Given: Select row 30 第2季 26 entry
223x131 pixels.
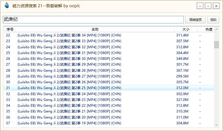Looking at the screenshot, I should coord(109,82).
